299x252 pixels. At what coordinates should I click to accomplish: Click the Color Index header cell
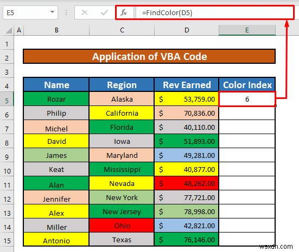247,85
